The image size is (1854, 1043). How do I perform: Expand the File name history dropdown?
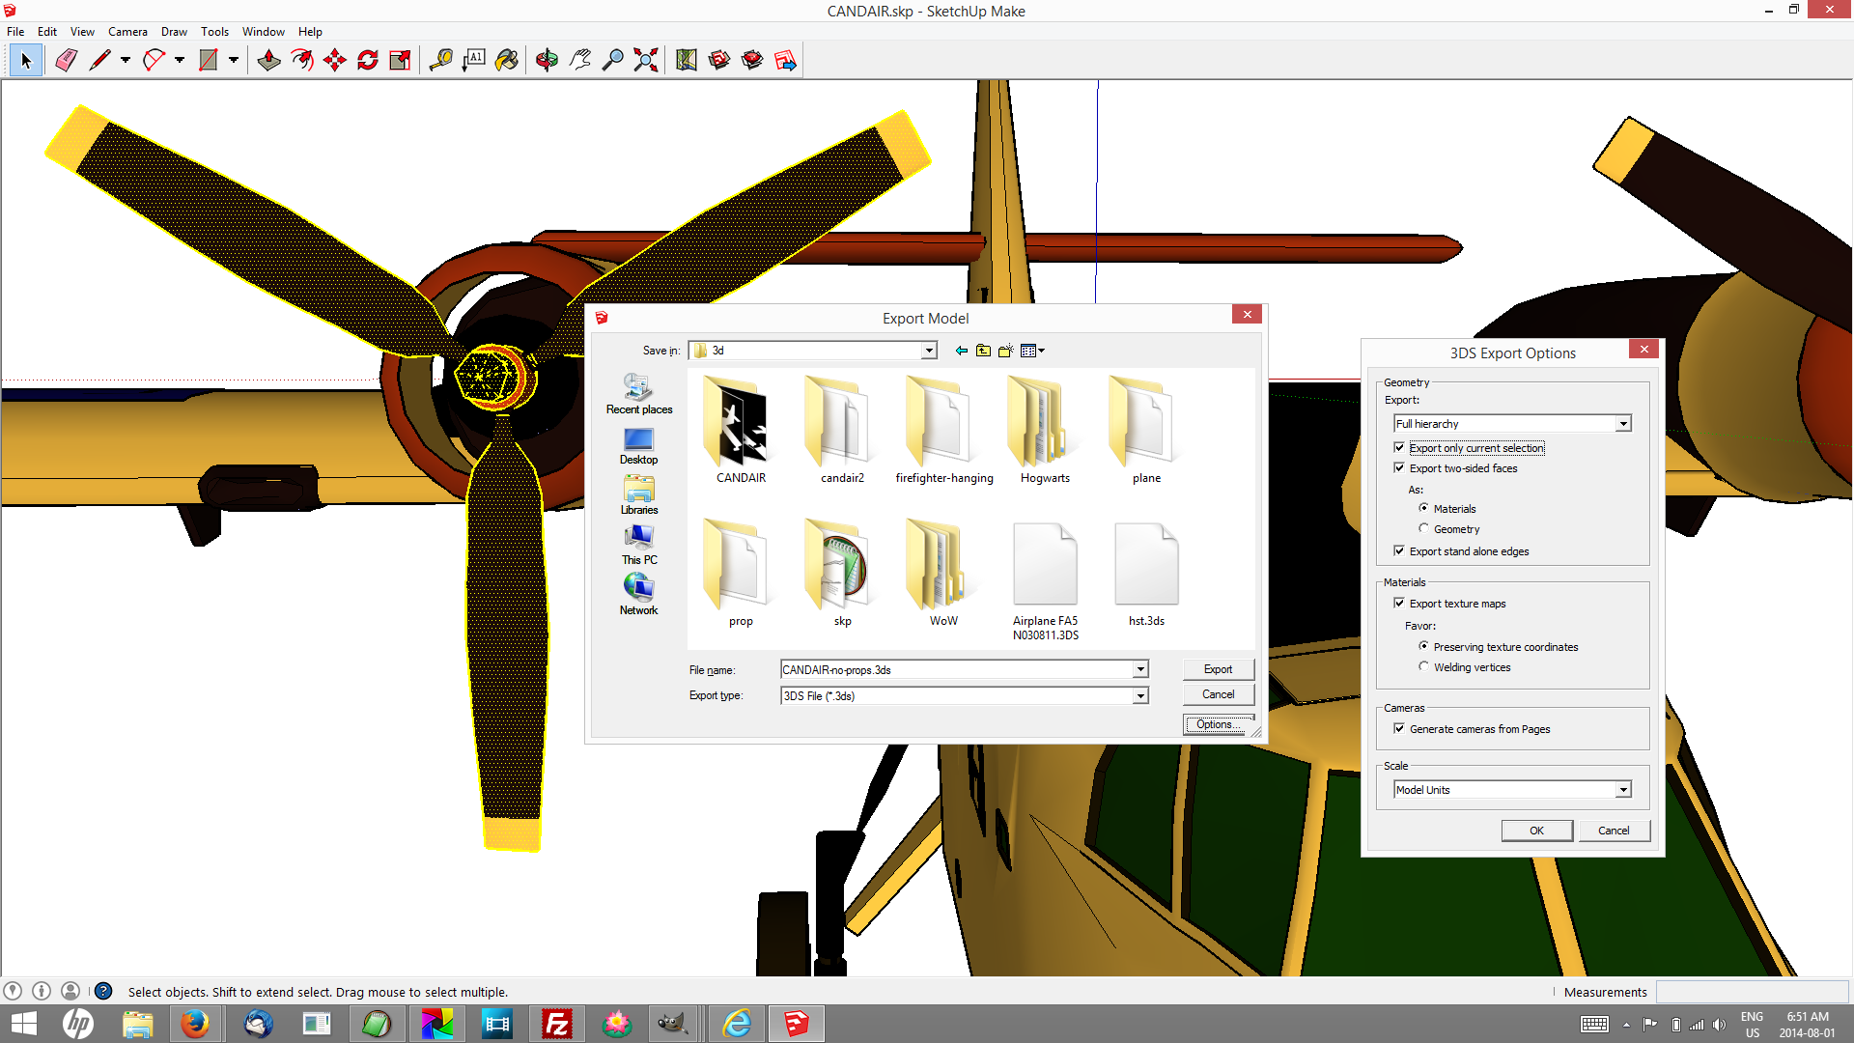[x=1140, y=669]
